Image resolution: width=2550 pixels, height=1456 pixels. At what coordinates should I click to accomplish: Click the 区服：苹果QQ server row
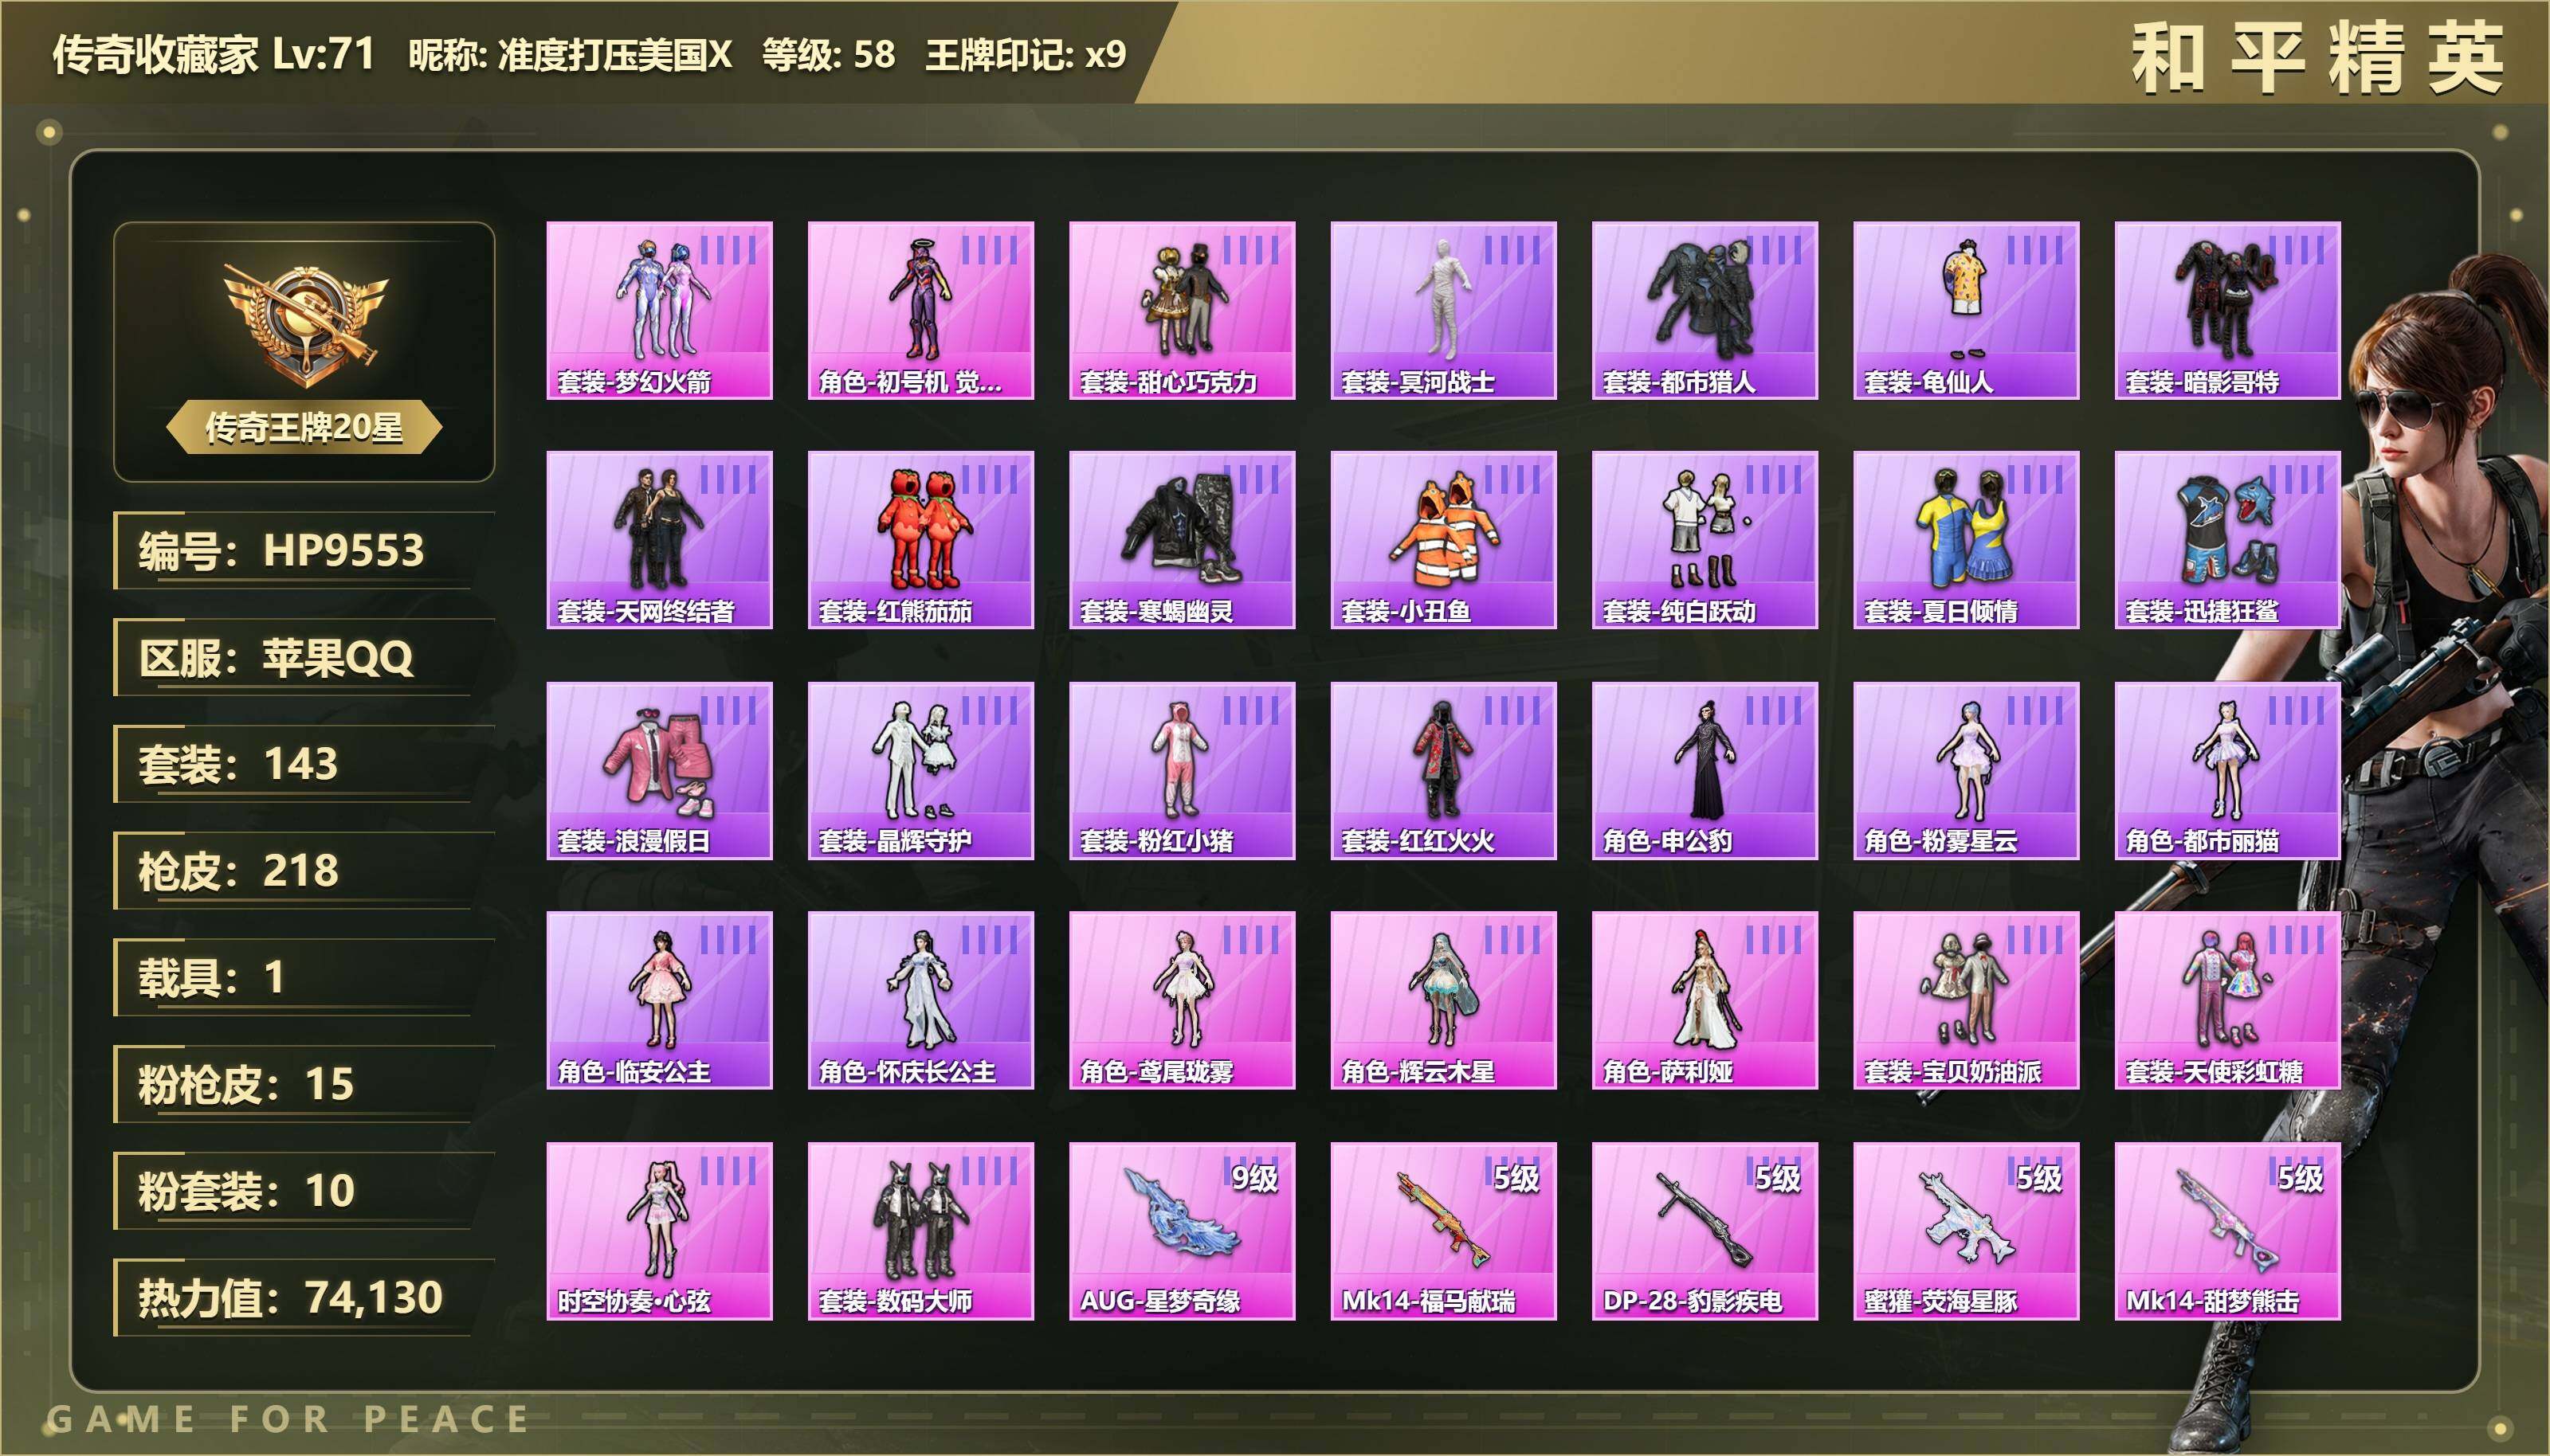click(x=304, y=657)
